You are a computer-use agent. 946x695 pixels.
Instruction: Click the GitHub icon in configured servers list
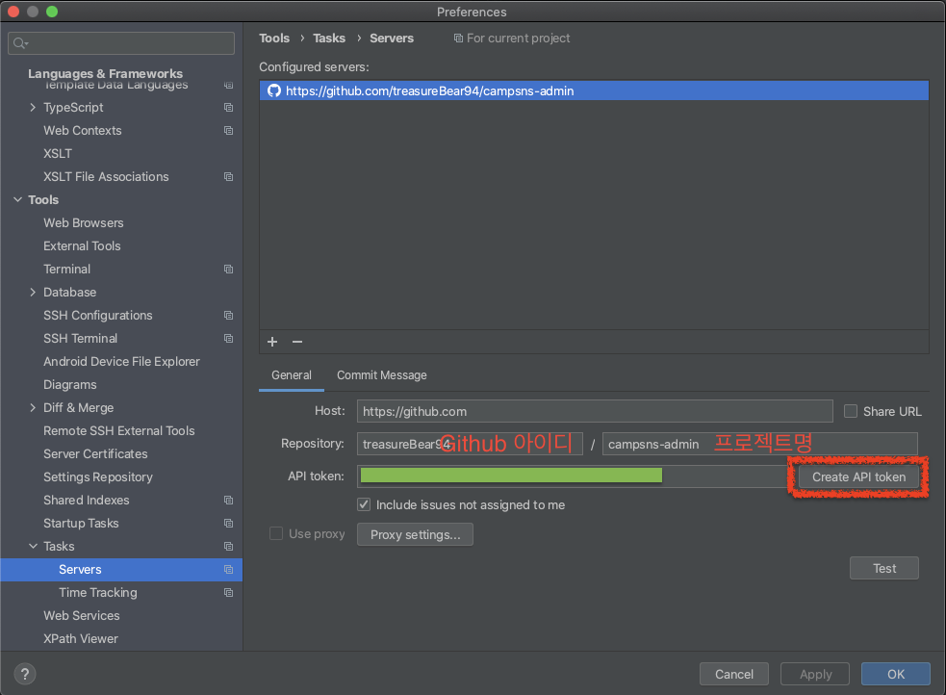tap(274, 91)
